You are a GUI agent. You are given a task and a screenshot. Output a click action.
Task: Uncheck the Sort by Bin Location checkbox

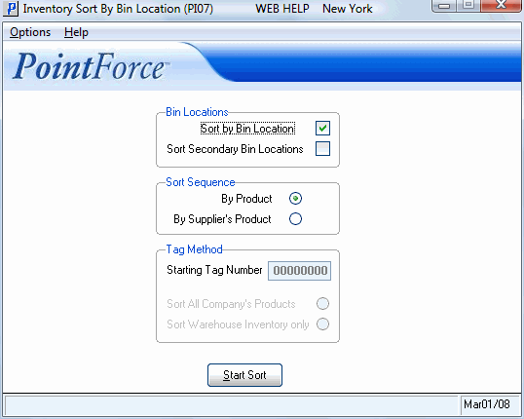[322, 128]
